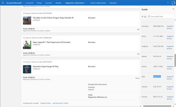The width and height of the screenshot is (176, 107).
Task: Click the Italia country label
Action: (x=143, y=77)
